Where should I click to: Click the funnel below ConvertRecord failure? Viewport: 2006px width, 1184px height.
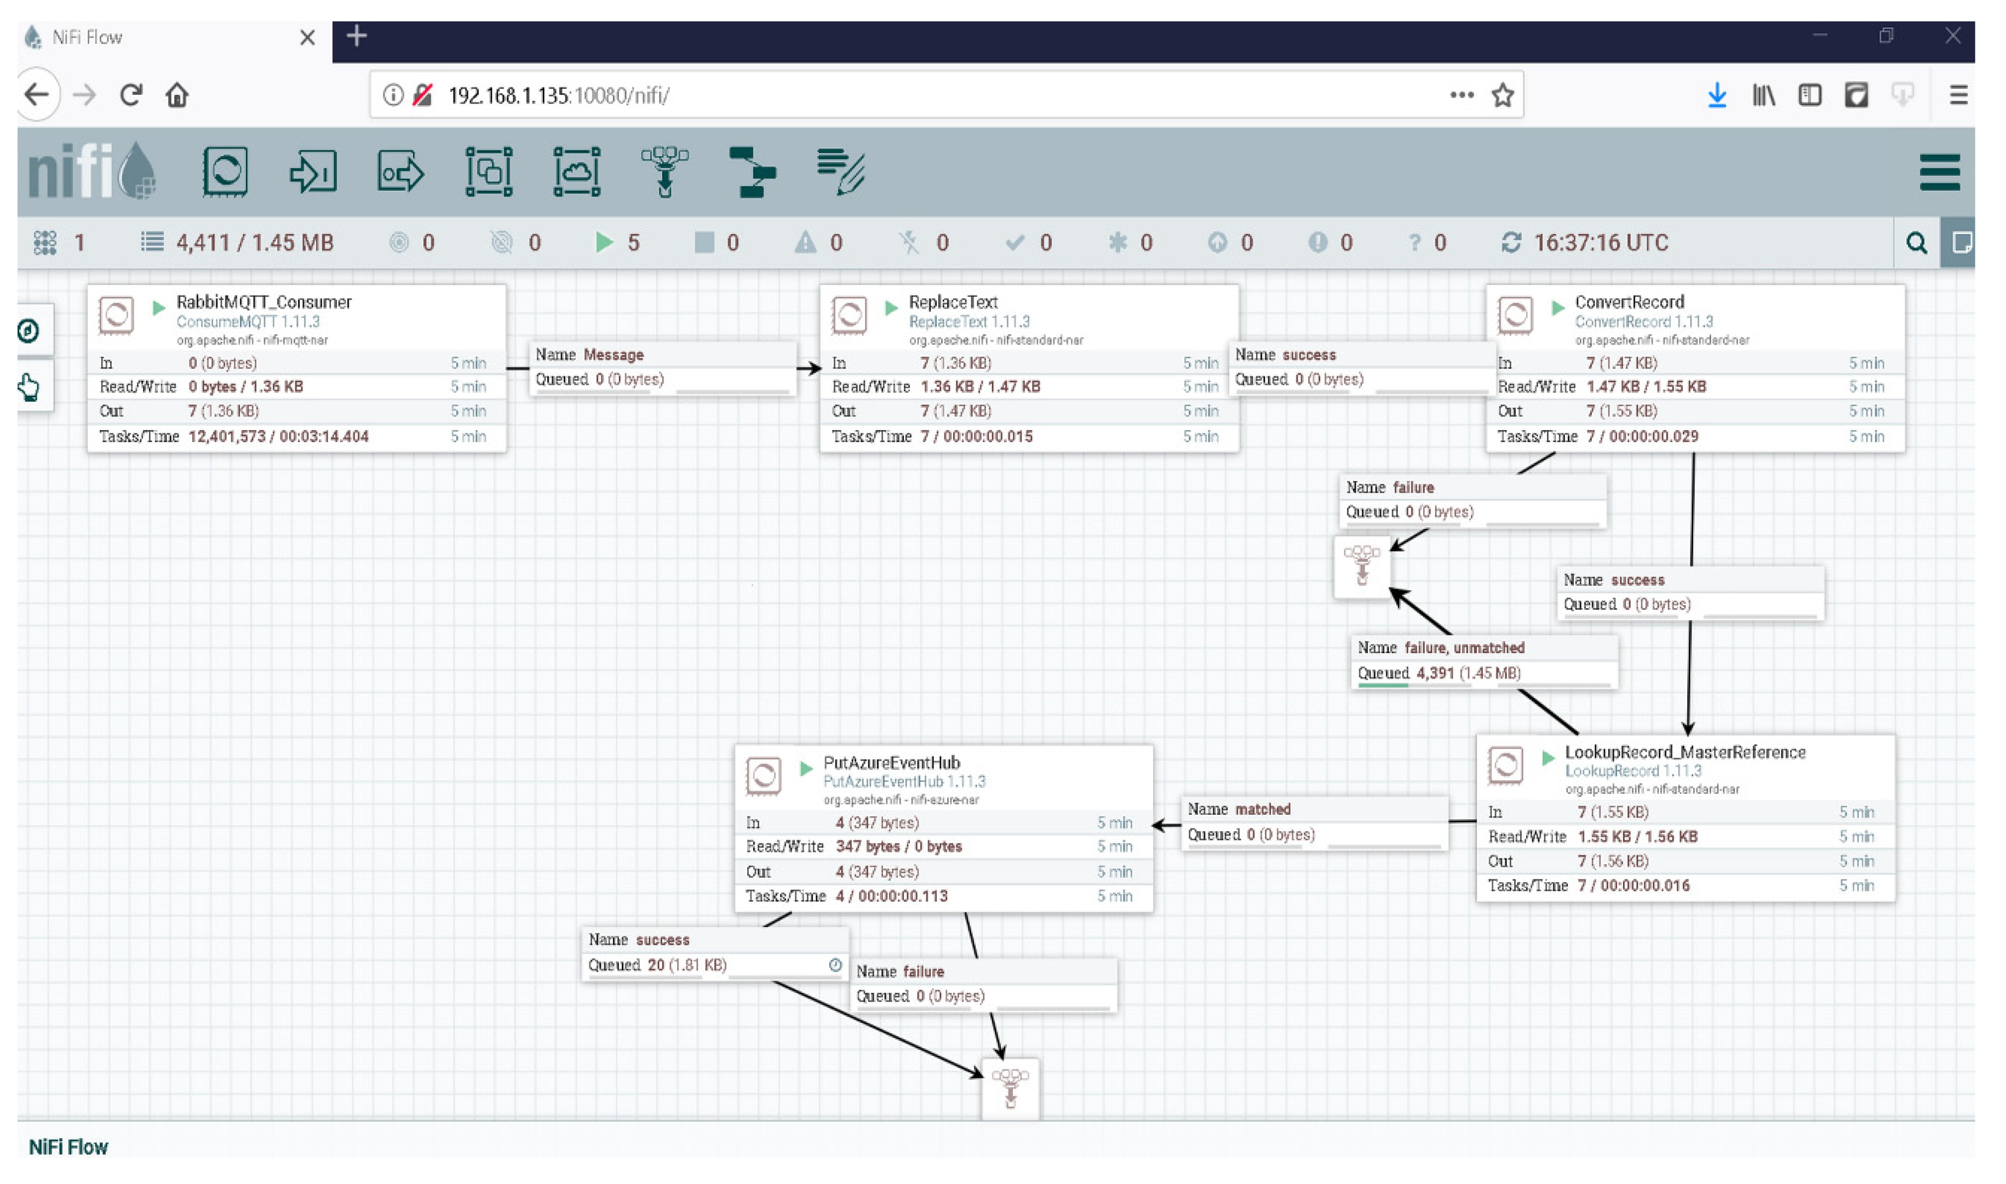pos(1362,567)
